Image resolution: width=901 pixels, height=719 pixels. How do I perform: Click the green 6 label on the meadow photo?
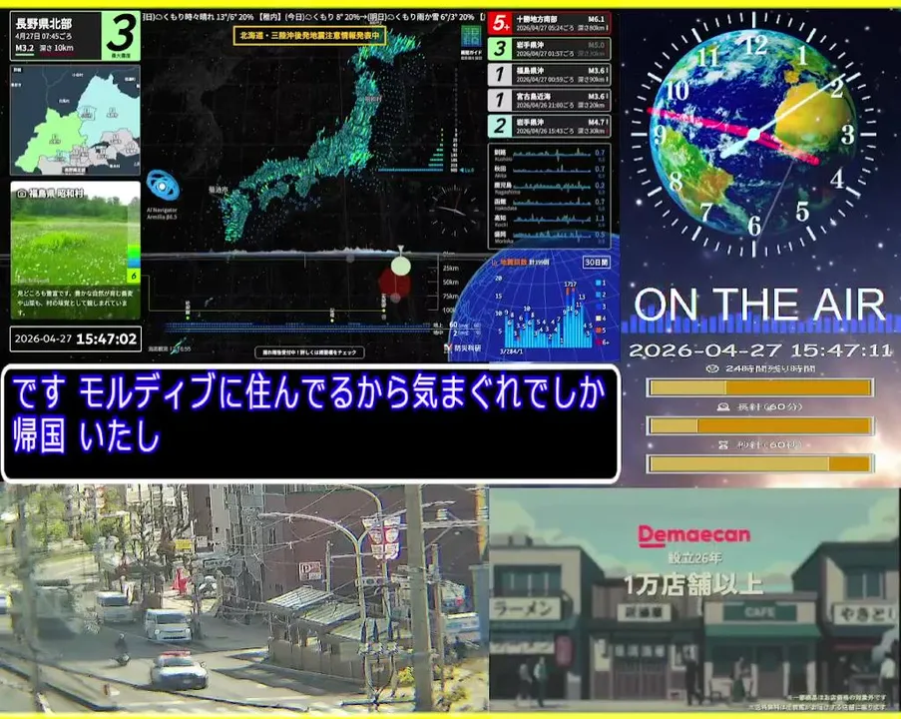click(x=134, y=276)
